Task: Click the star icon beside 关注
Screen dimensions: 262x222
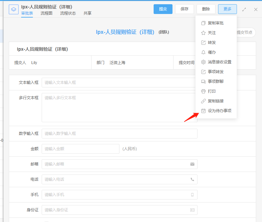Action: coord(203,33)
